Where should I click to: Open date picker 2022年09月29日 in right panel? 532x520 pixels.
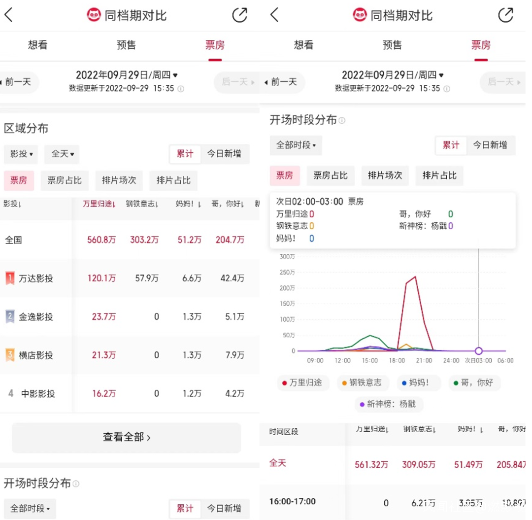(393, 75)
